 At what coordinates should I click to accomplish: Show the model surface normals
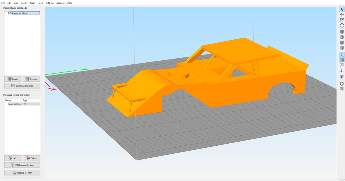click(x=342, y=71)
